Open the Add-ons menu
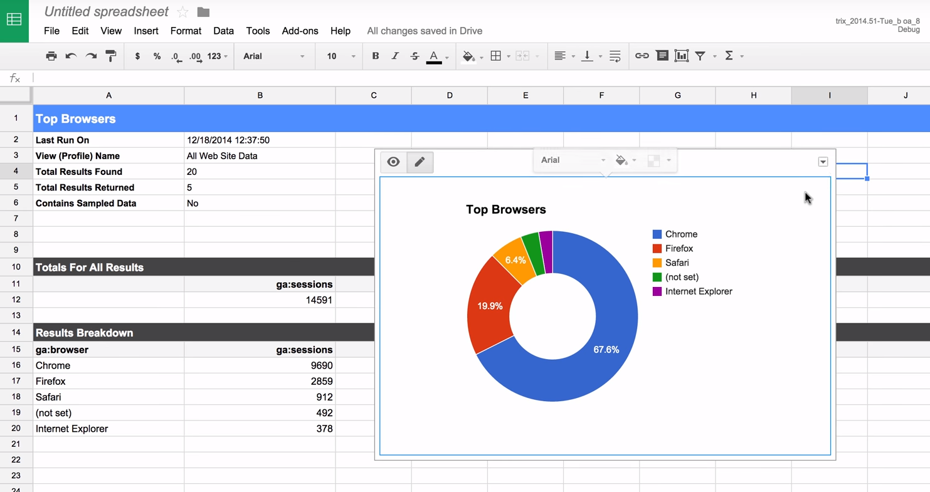Image resolution: width=930 pixels, height=492 pixels. click(300, 31)
